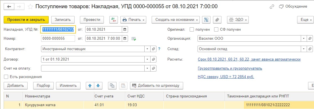314x109 pixels.
Task: Click the Договор field 1 от 01.10.2021
Action: [x=93, y=59]
